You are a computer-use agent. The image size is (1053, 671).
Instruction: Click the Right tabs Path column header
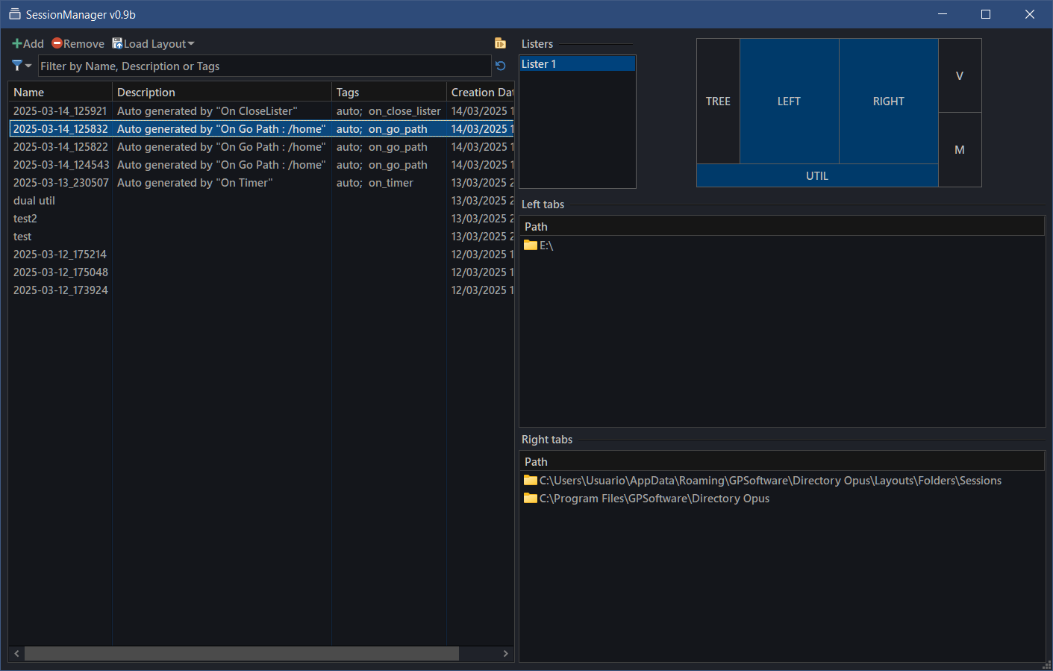782,461
